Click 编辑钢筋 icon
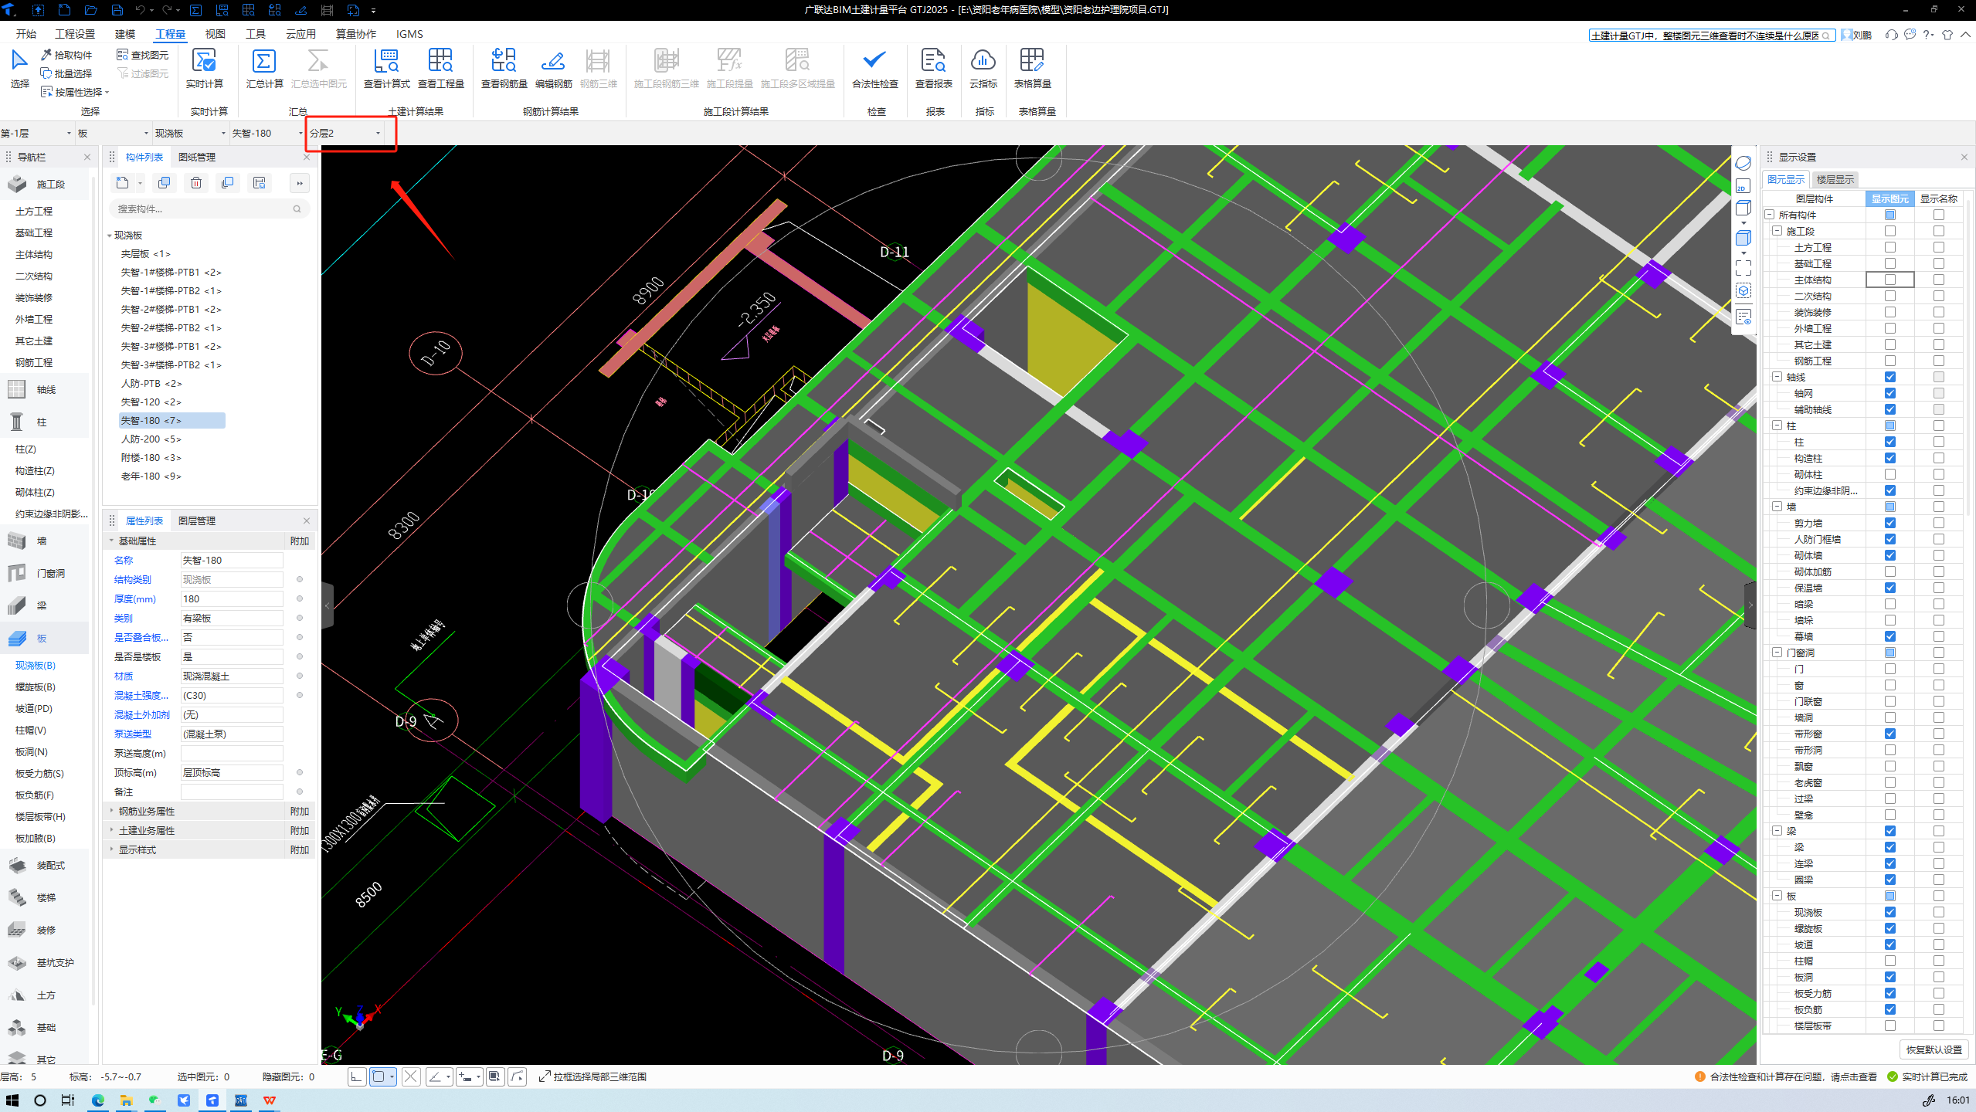 tap(553, 61)
